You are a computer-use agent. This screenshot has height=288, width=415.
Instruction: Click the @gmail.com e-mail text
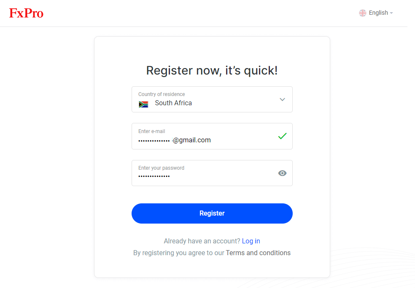click(191, 140)
